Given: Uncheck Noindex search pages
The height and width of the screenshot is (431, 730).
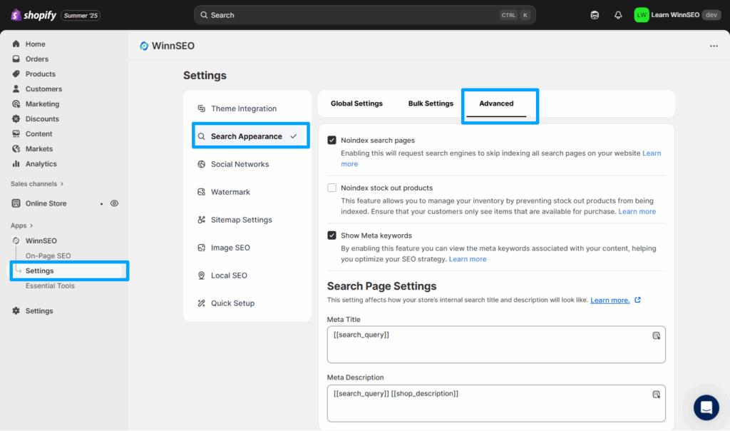Looking at the screenshot, I should [331, 141].
